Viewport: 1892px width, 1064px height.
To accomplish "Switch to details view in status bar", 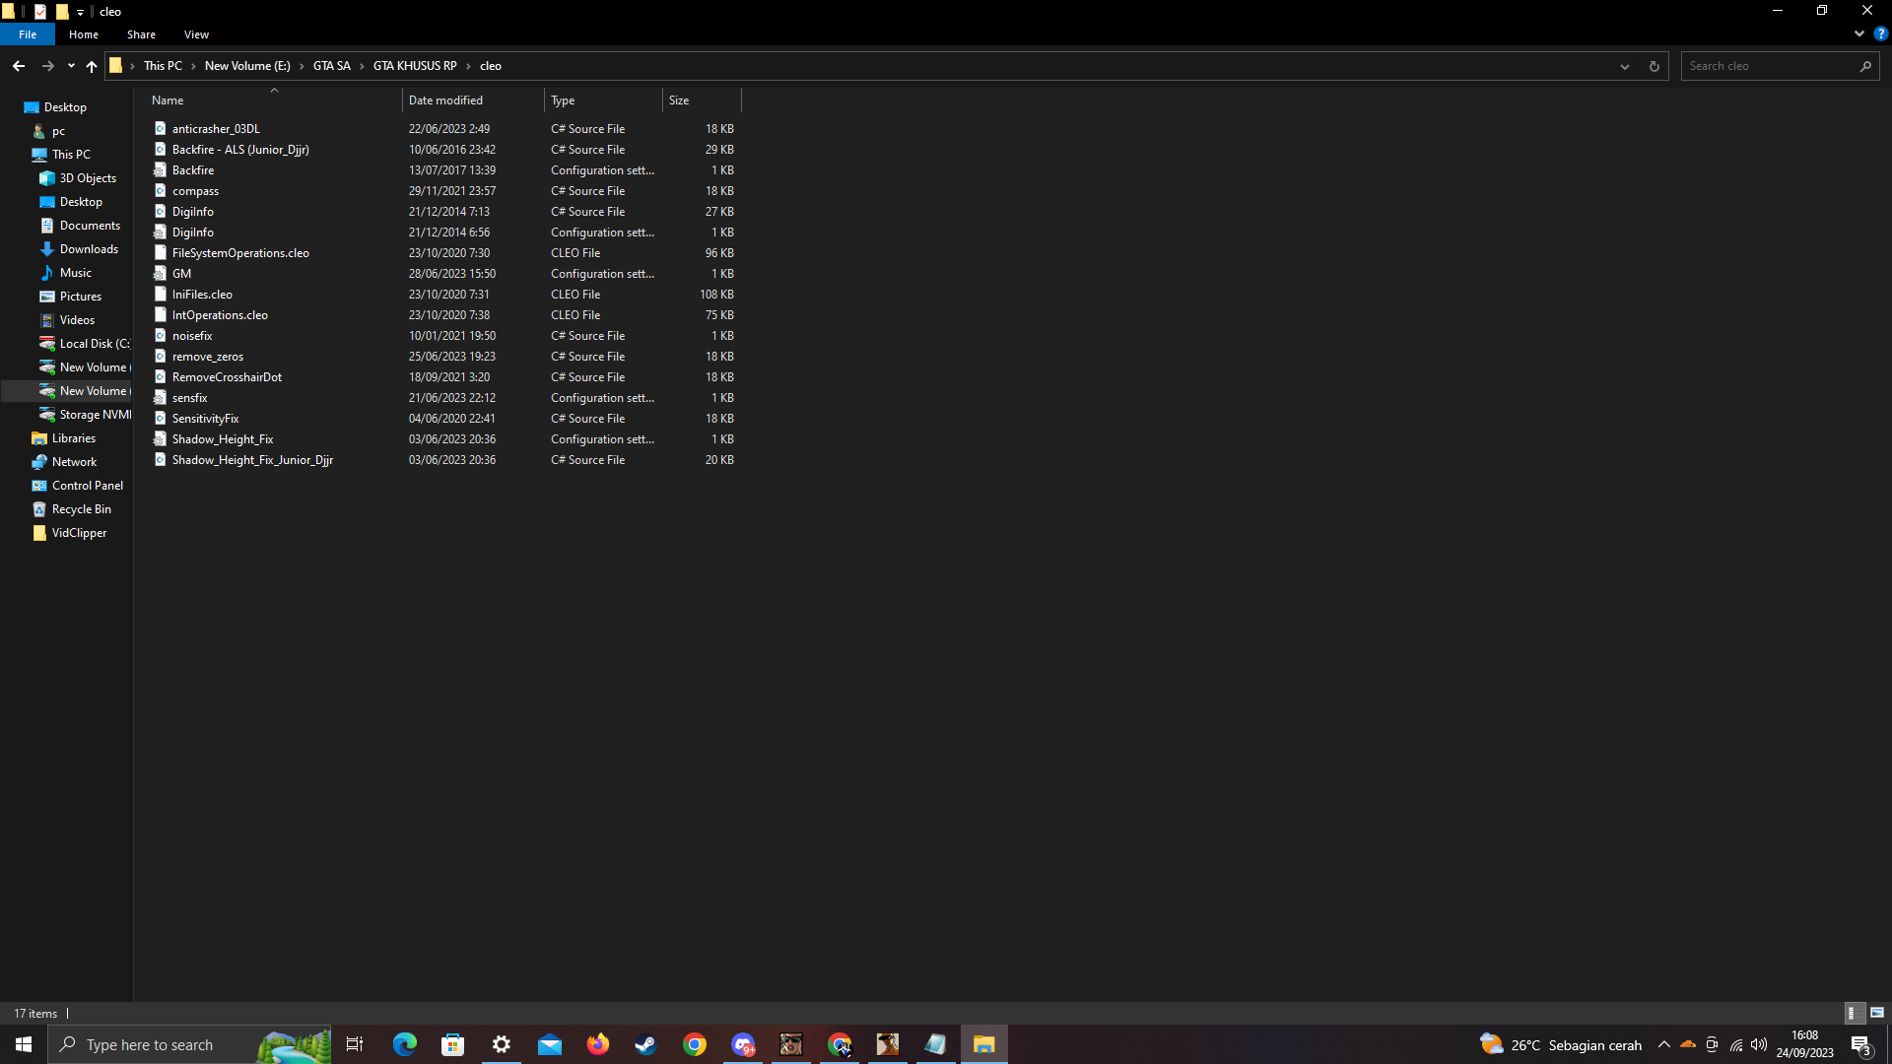I will pos(1853,1013).
